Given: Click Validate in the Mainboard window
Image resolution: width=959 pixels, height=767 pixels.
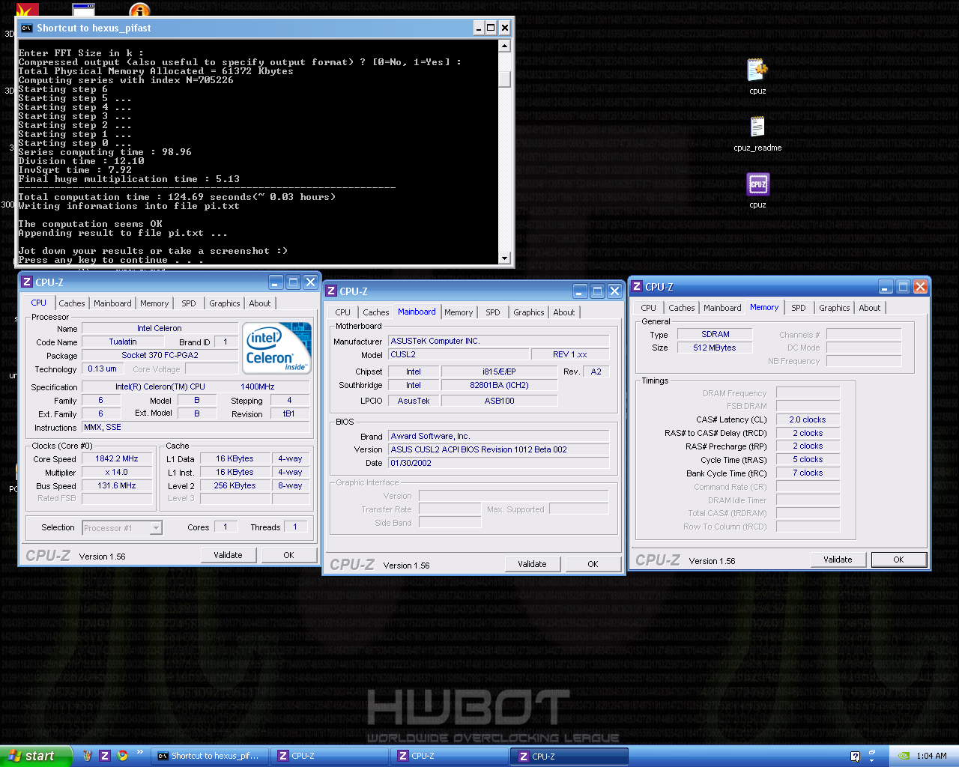Looking at the screenshot, I should pyautogui.click(x=533, y=564).
